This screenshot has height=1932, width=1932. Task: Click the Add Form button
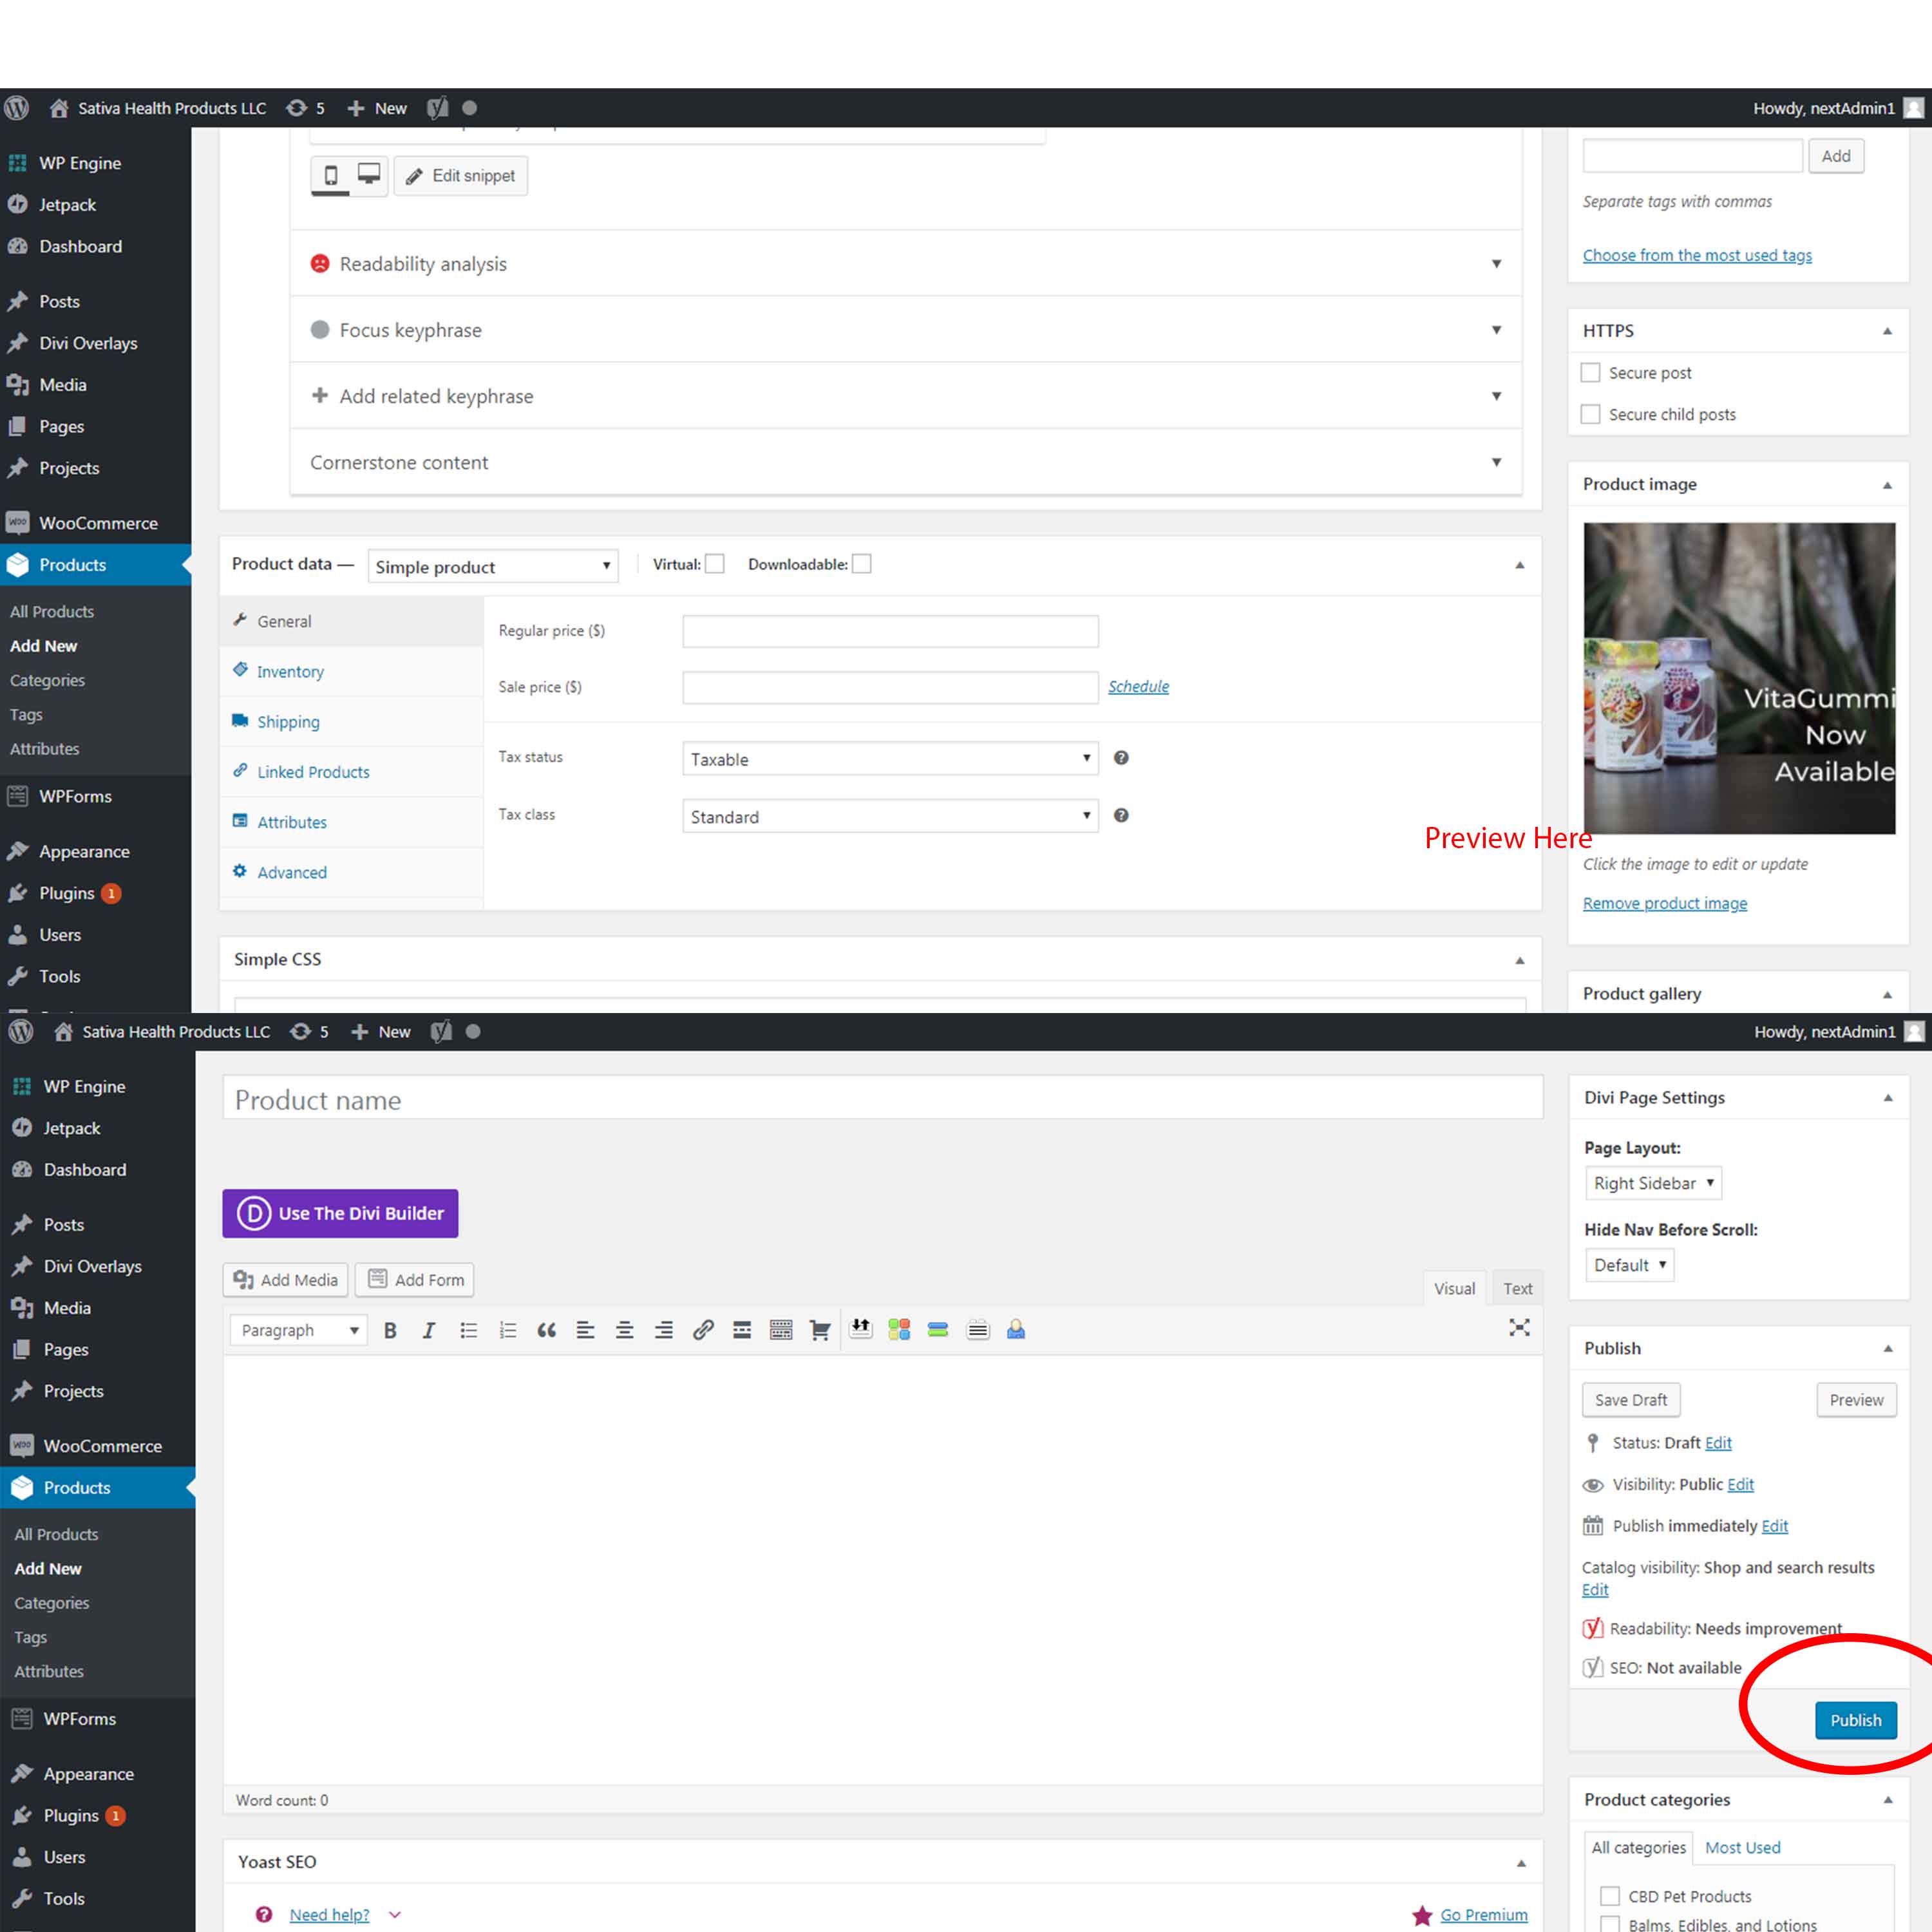click(x=415, y=1279)
